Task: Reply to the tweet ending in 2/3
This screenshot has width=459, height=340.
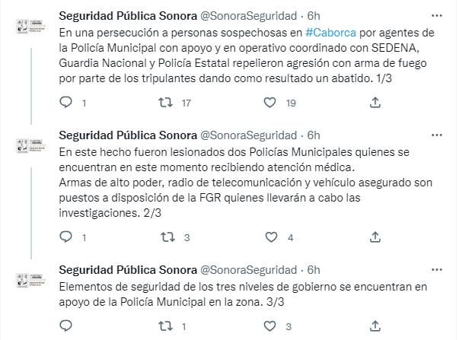Action: [66, 238]
